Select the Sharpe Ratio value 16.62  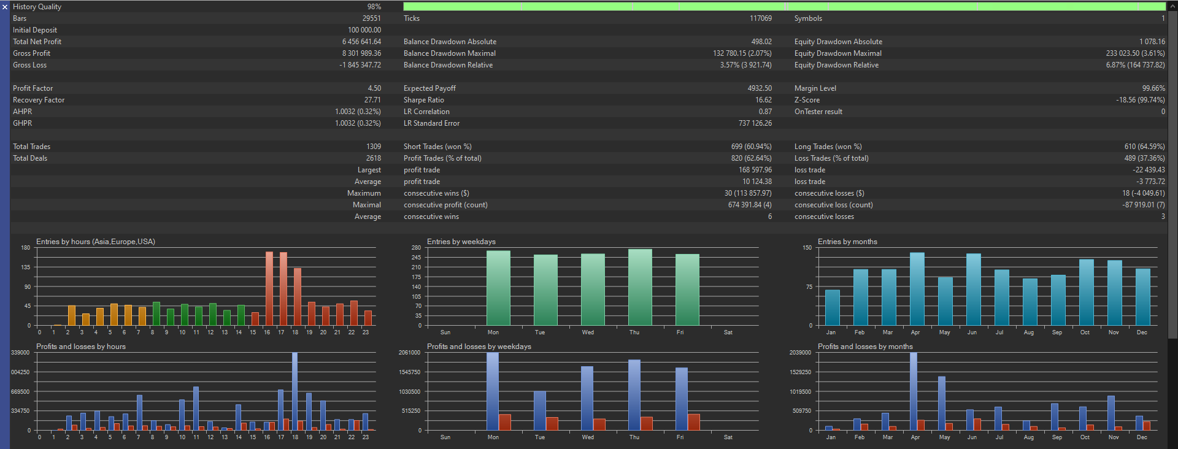click(763, 100)
